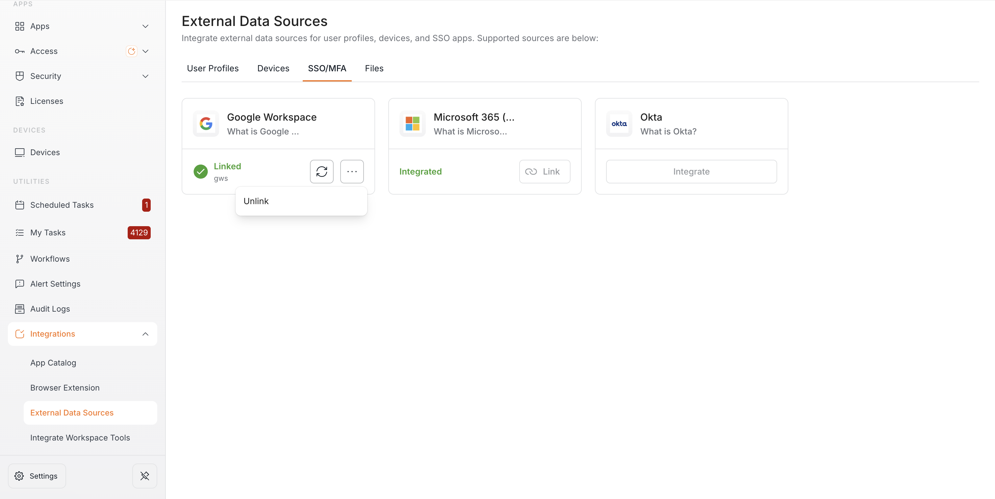Screen dimensions: 995x499
Task: Open Workflows in the sidebar
Action: [50, 259]
